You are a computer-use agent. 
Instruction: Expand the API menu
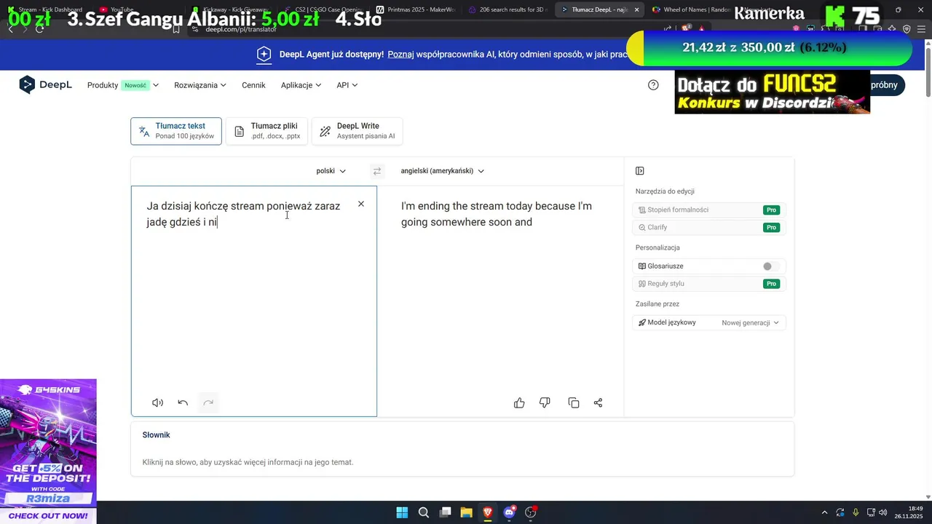(347, 85)
